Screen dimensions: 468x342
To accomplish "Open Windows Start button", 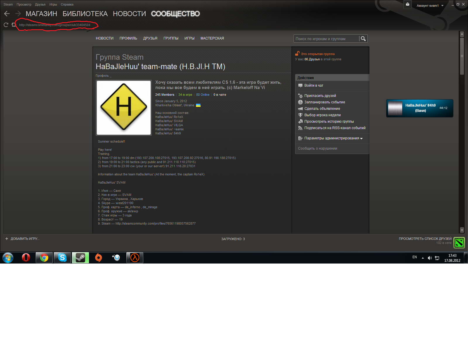I will (x=8, y=258).
